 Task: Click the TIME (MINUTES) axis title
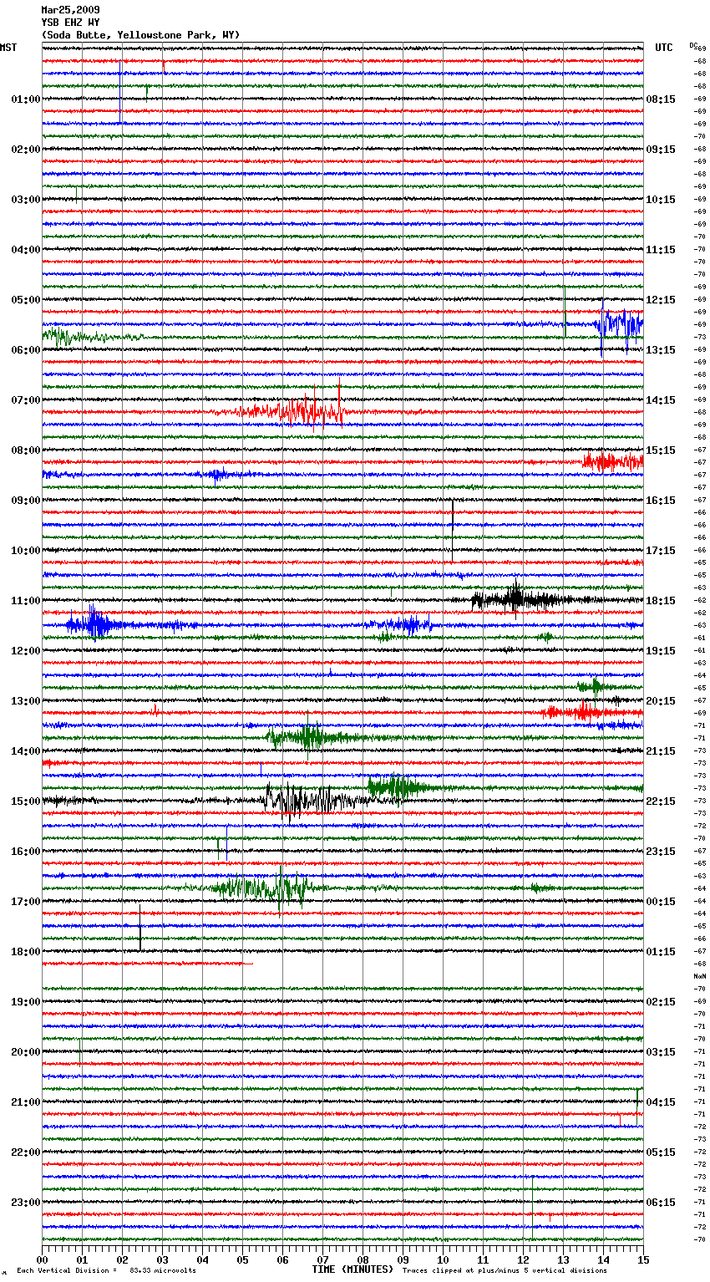(352, 1269)
